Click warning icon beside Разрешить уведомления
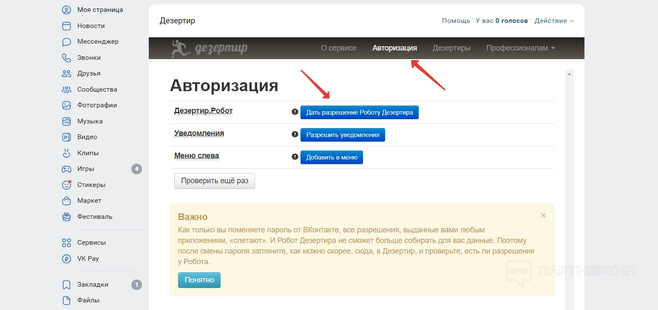The image size is (658, 310). coord(295,134)
